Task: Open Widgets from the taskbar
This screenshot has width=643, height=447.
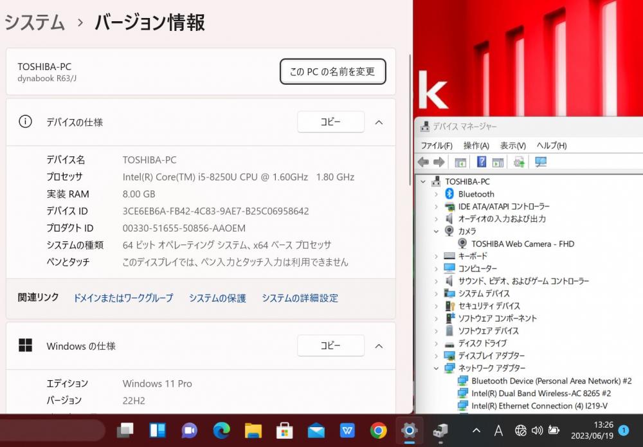Action: pyautogui.click(x=158, y=430)
